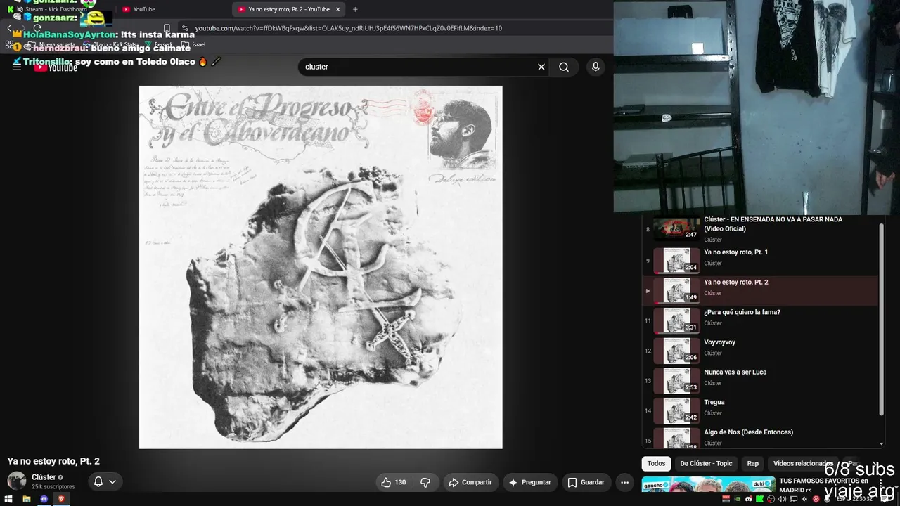Open thumbnail of 2:47 video oficial
This screenshot has height=506, width=900.
pos(676,228)
